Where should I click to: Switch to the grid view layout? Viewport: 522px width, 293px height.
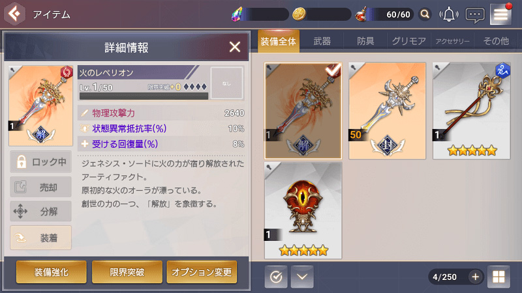point(499,276)
